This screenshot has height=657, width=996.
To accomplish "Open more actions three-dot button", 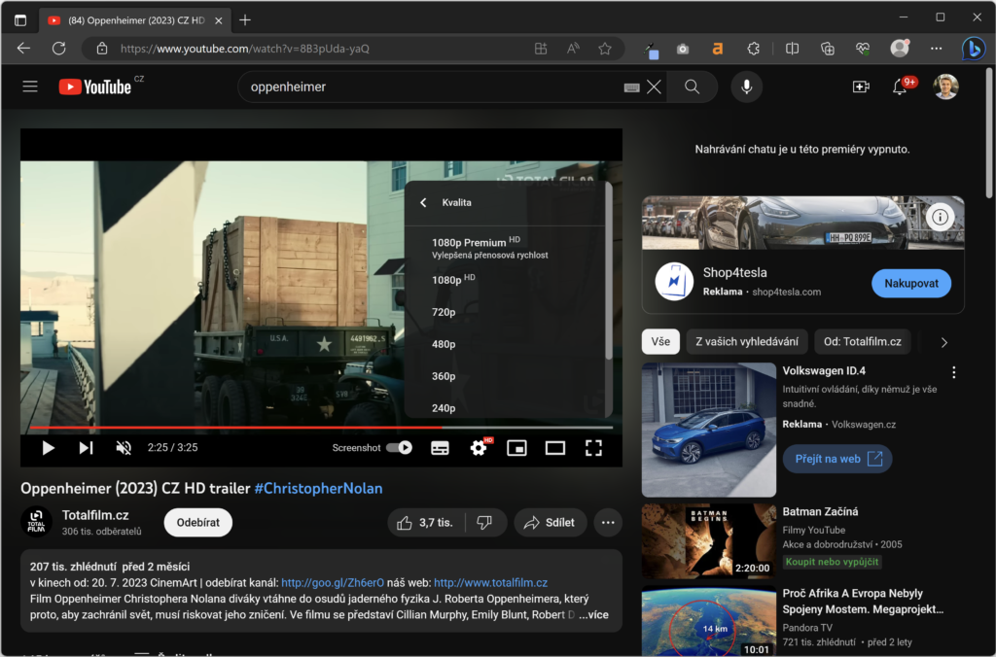I will point(608,523).
